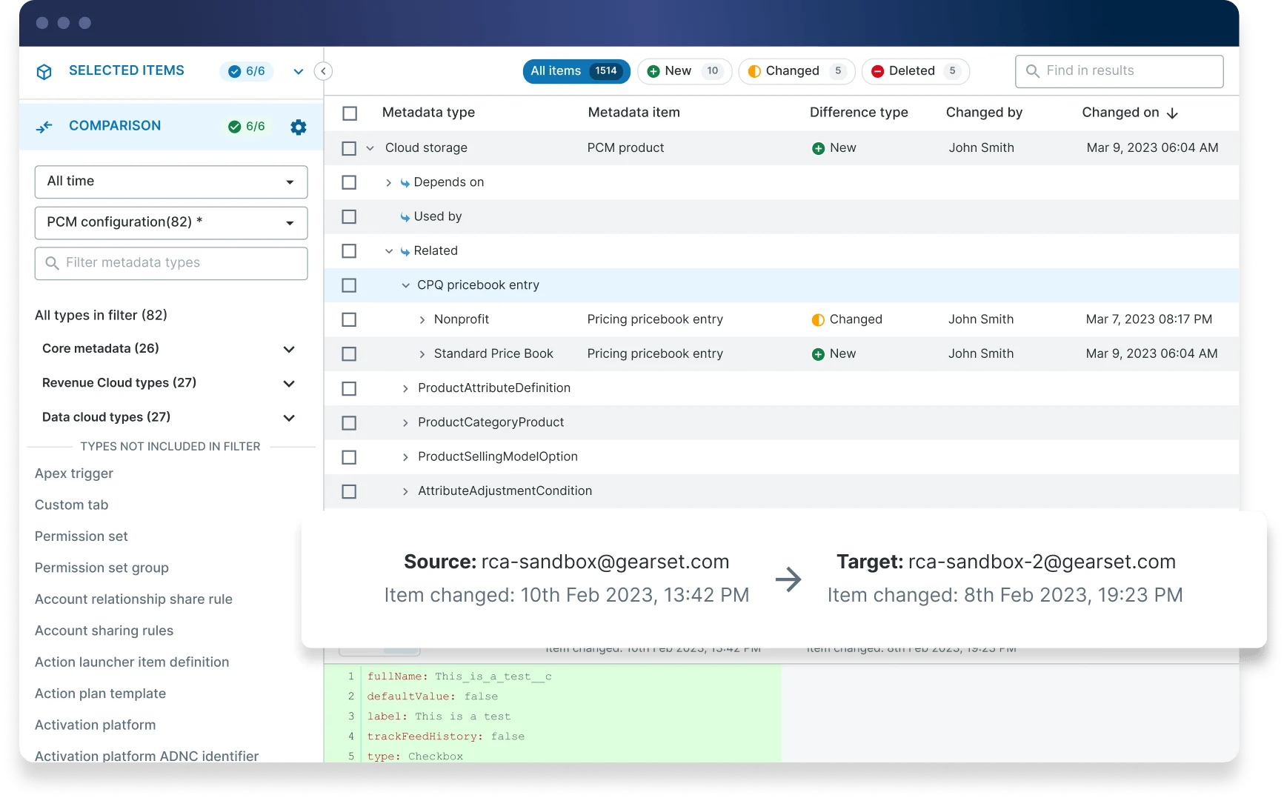Screen dimensions: 1284x798
Task: Click the Filter metadata types field
Action: [x=171, y=263]
